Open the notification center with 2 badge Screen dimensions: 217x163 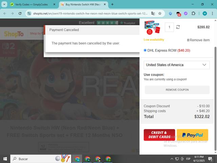point(210,159)
